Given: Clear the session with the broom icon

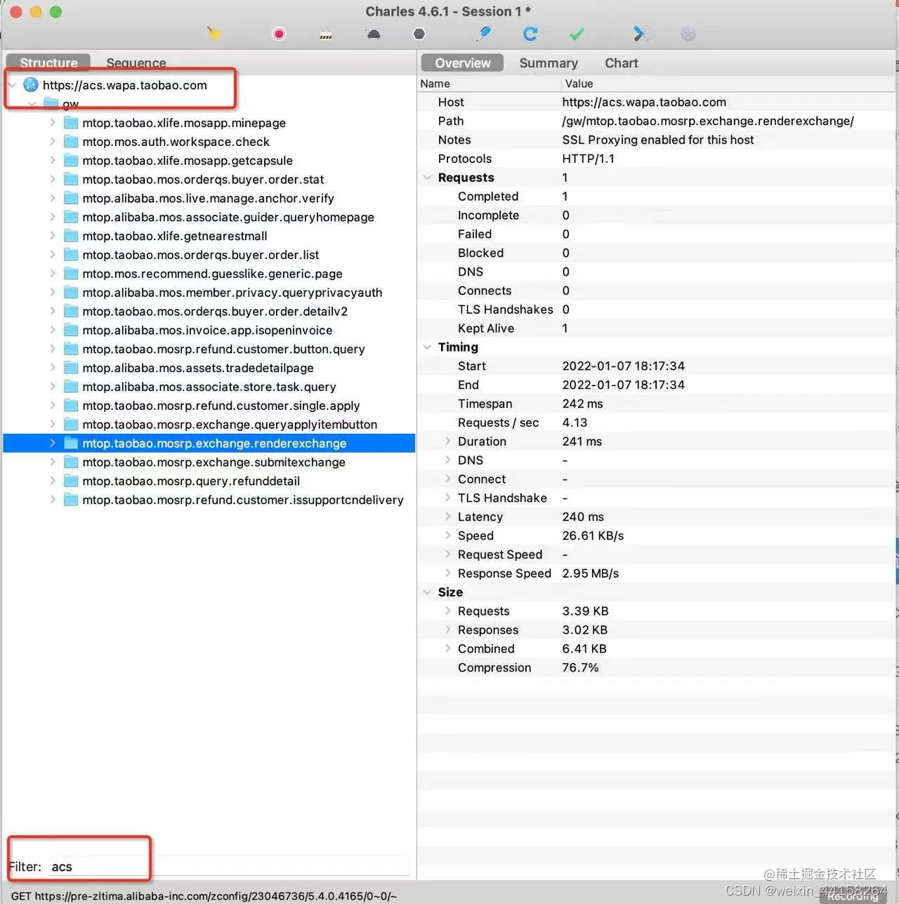Looking at the screenshot, I should 214,34.
